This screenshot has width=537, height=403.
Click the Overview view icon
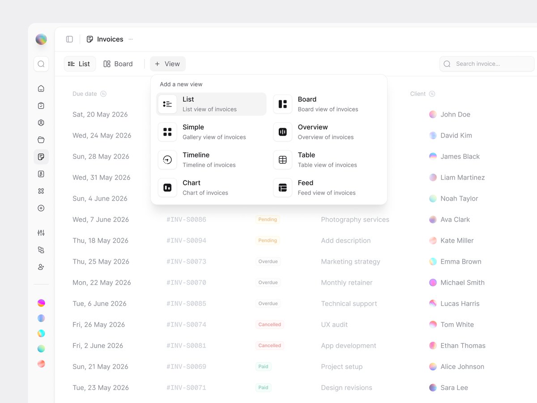[283, 132]
